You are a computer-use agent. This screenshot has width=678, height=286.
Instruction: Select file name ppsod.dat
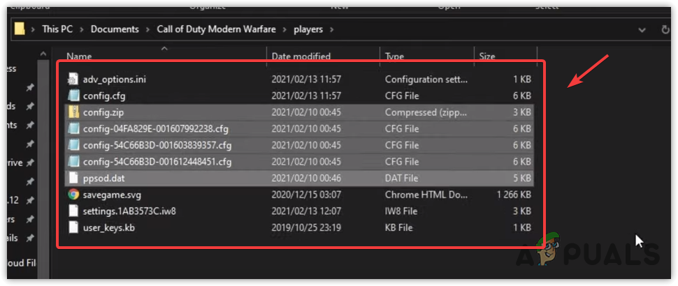[103, 178]
